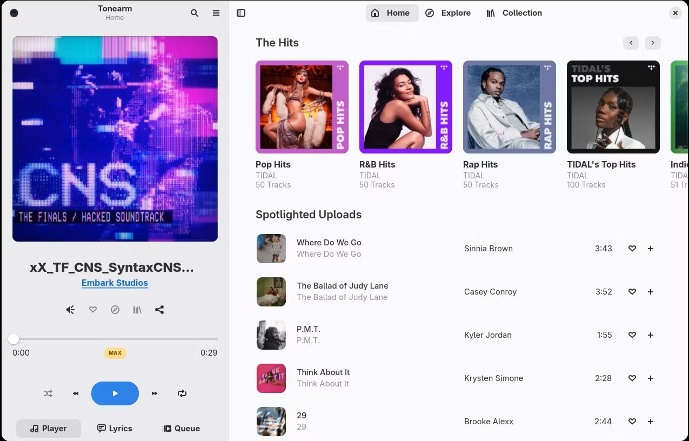Viewport: 689px width, 441px height.
Task: Like The Ballad of Judy Lane
Action: [632, 292]
